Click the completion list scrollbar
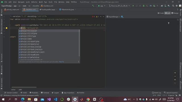Screen dimensions: 182x102 (x=79, y=43)
